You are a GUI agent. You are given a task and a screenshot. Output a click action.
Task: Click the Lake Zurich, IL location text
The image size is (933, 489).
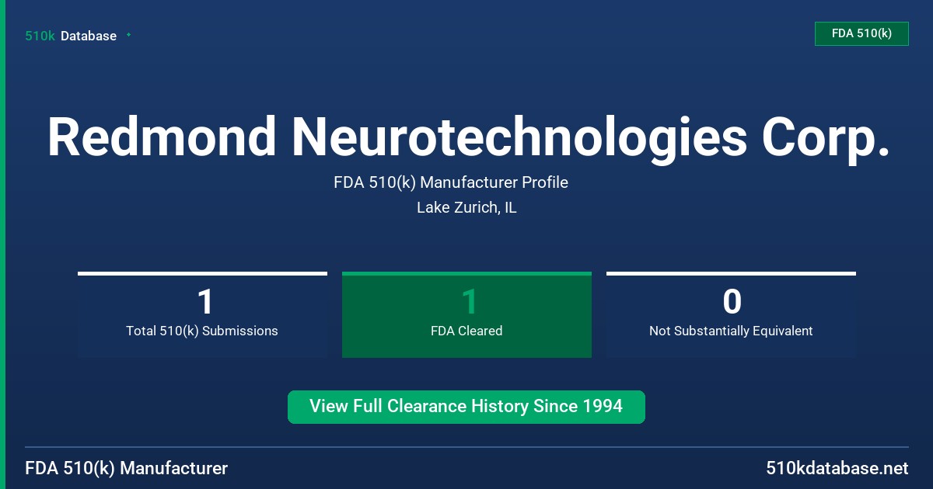click(x=466, y=207)
